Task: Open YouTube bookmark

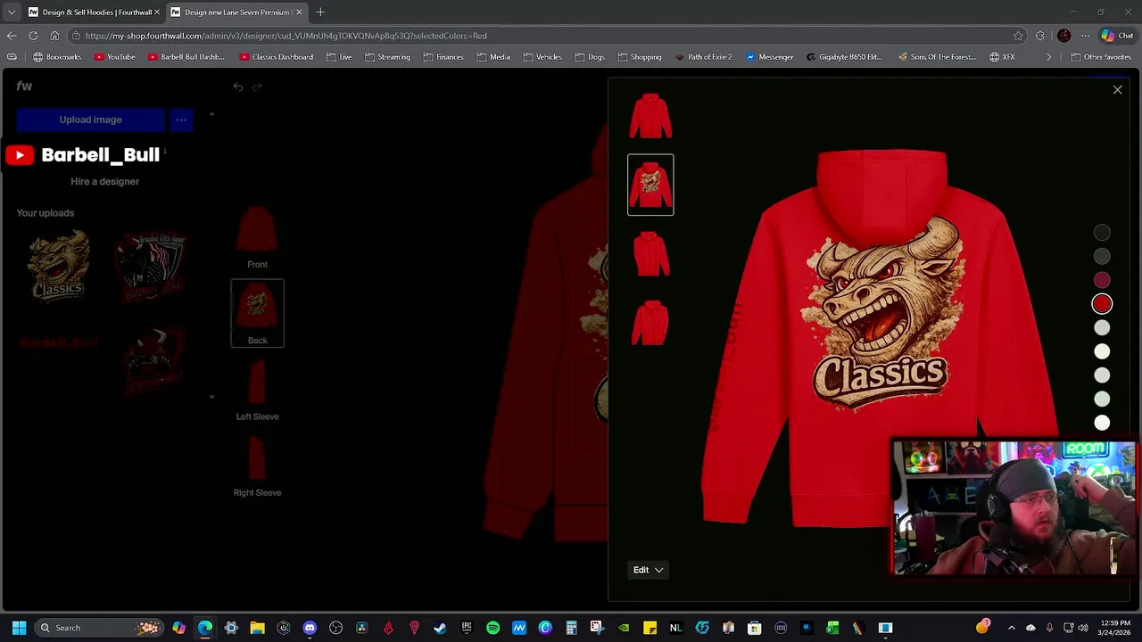Action: 114,57
